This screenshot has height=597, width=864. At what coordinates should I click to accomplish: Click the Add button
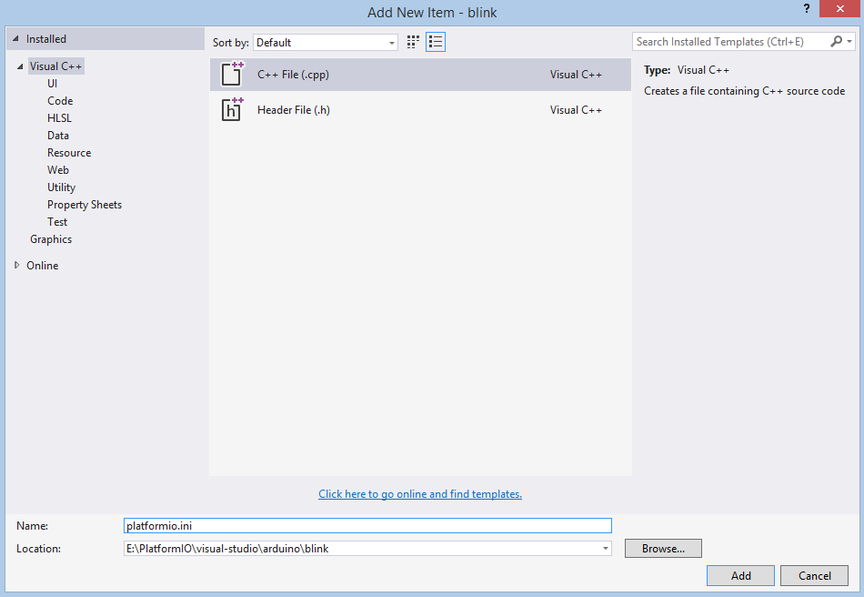740,575
